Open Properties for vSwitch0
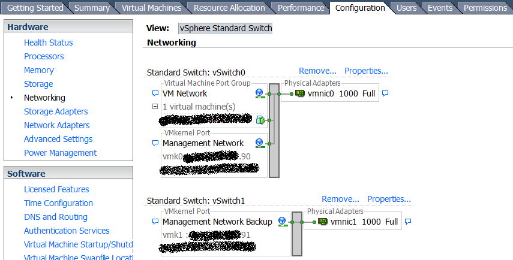Screen dimensions: 513x260 pyautogui.click(x=366, y=71)
